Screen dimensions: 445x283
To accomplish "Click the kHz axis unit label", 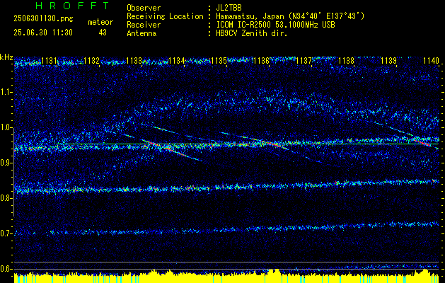I will point(6,57).
